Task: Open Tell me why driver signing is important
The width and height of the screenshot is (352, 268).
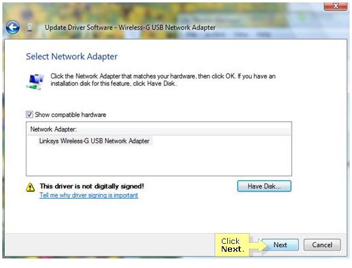Action: click(89, 195)
